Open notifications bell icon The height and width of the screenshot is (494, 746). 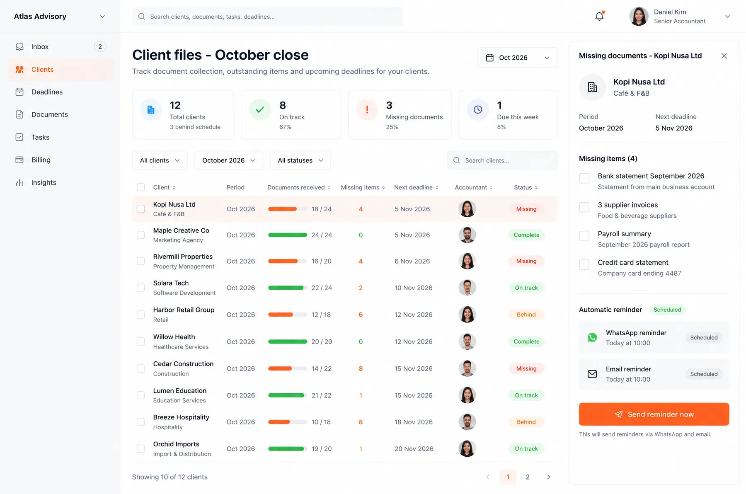click(x=599, y=16)
